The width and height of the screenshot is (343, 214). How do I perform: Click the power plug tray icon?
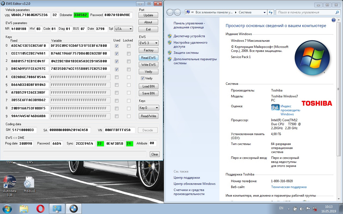(x=295, y=209)
